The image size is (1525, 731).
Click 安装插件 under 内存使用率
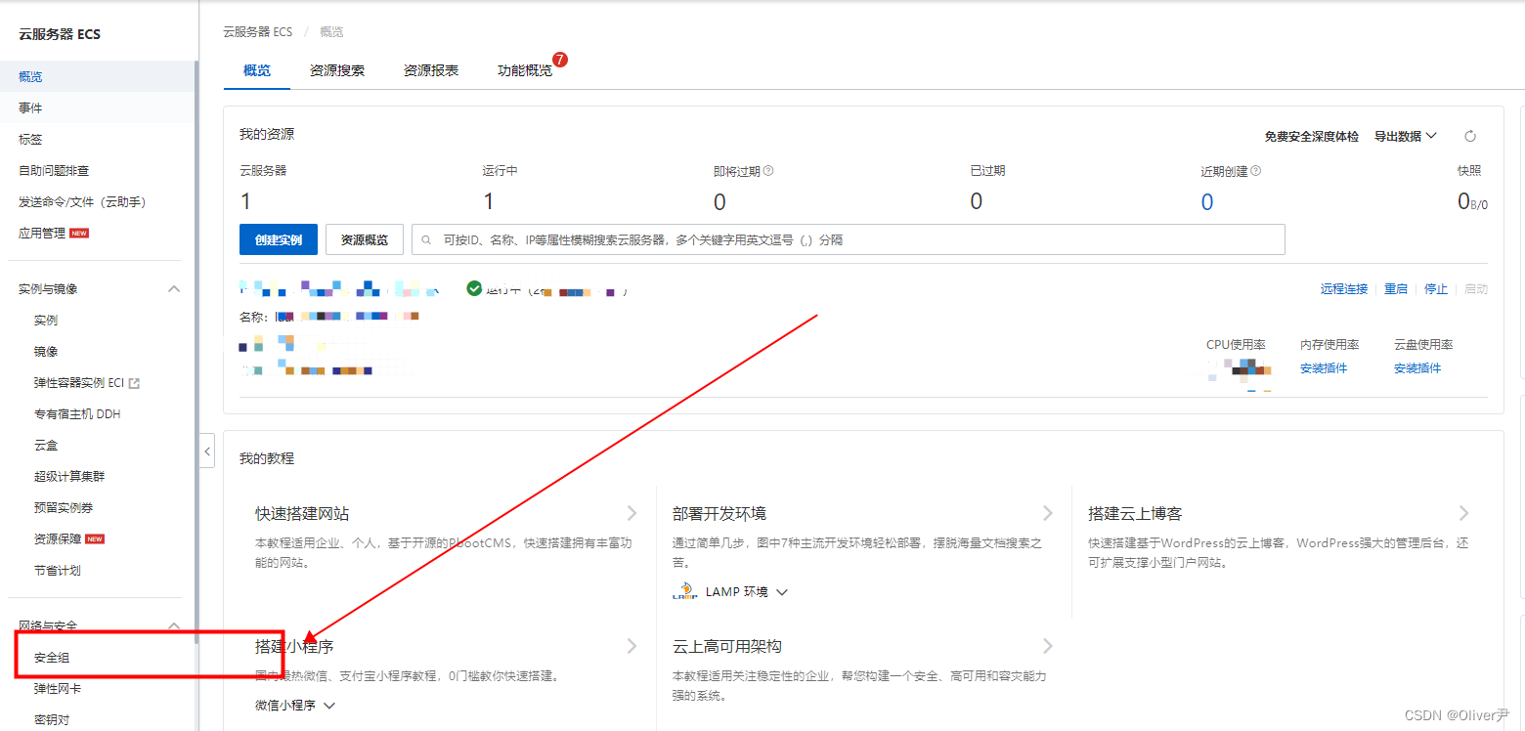(1324, 368)
